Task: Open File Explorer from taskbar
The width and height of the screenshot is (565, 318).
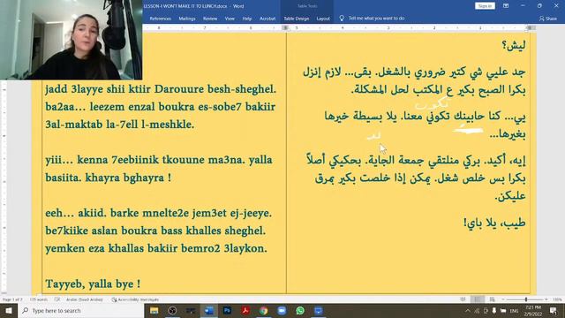Action: coord(154,310)
